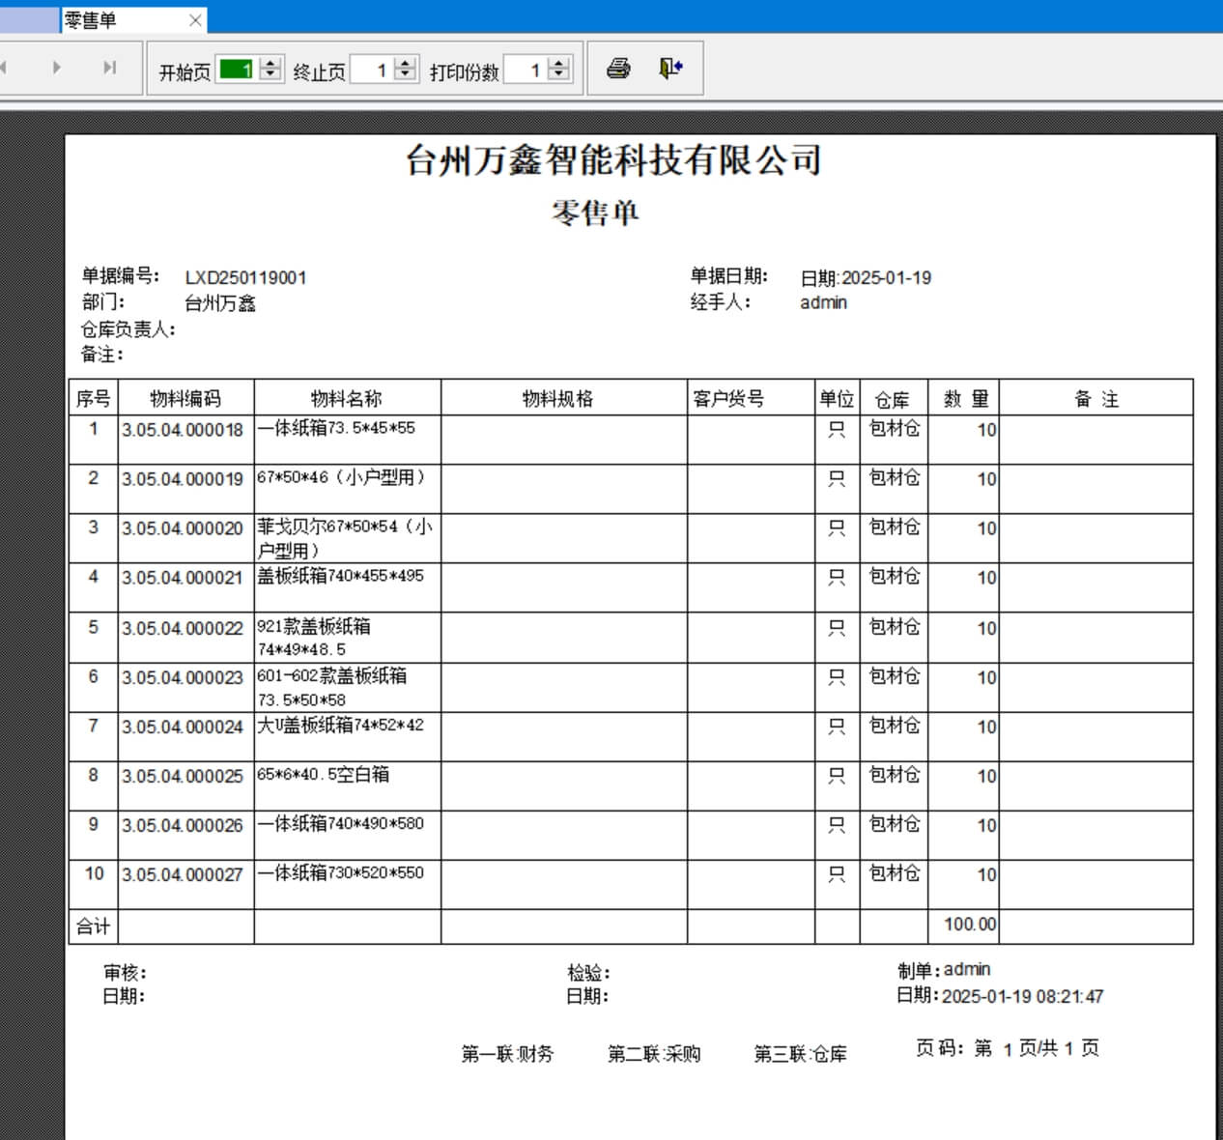This screenshot has height=1140, width=1223.
Task: Increase the 开始页 value with up arrow
Action: tap(271, 64)
